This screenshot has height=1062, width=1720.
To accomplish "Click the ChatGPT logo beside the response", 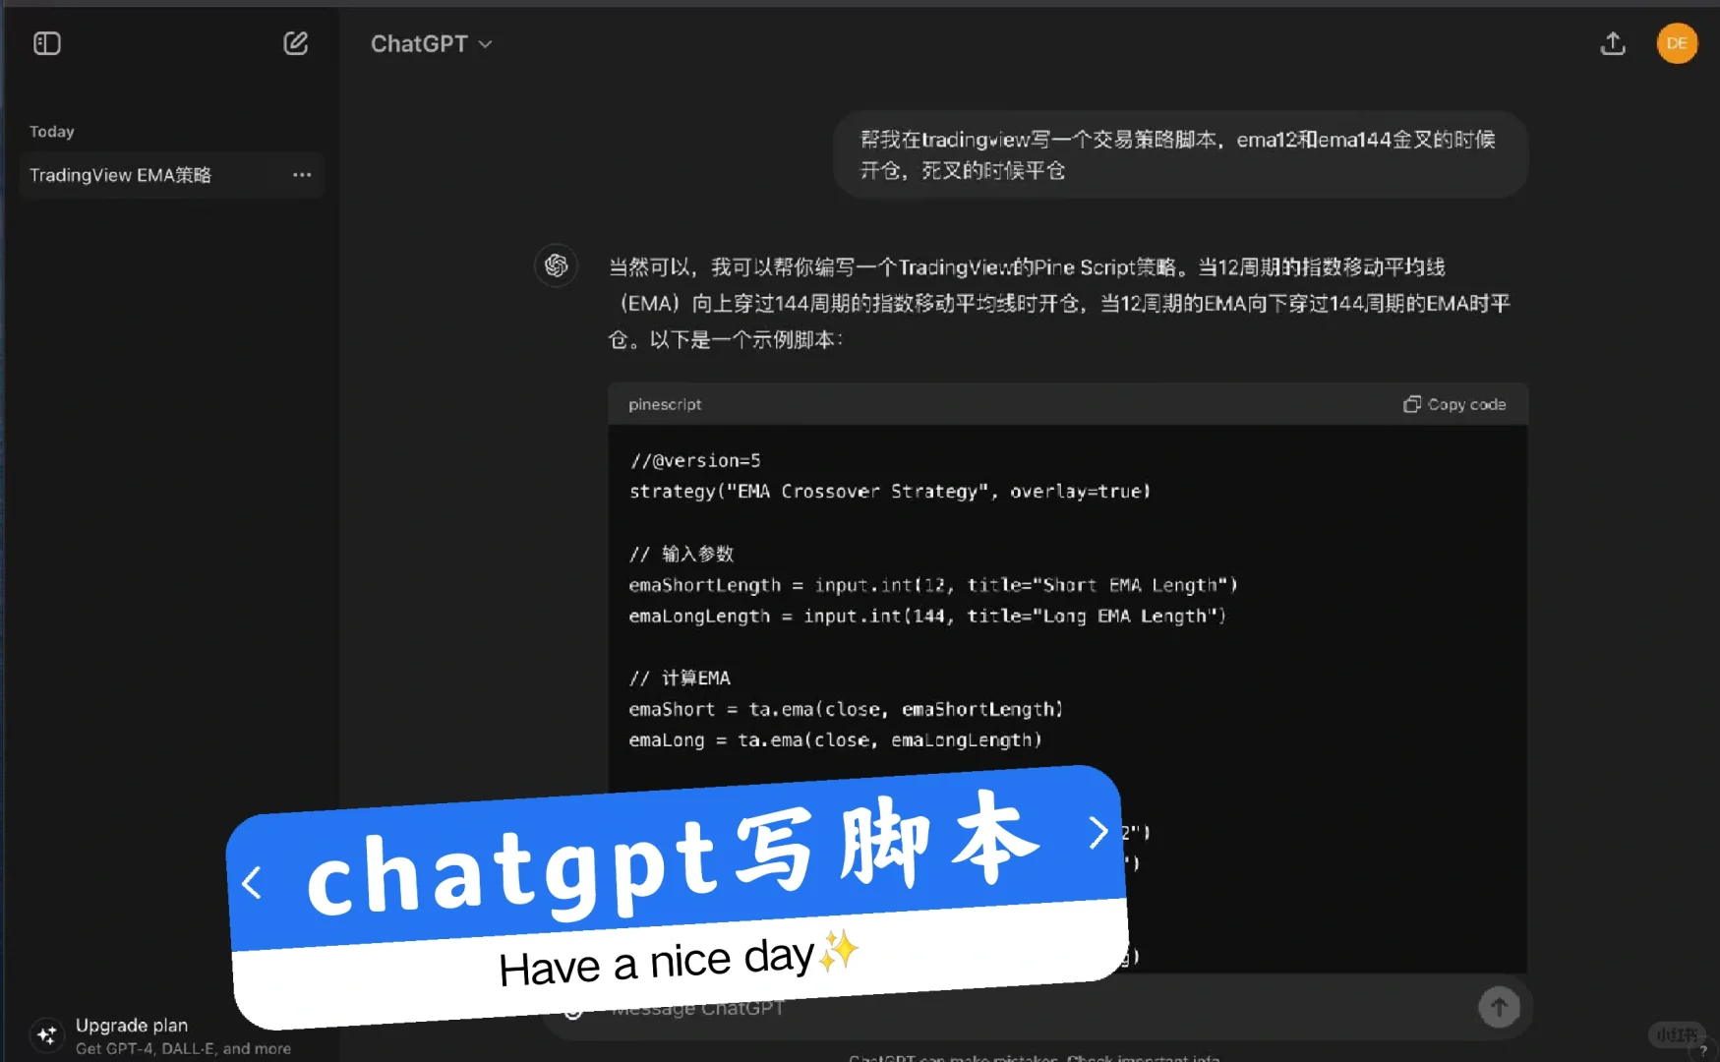I will 557,265.
